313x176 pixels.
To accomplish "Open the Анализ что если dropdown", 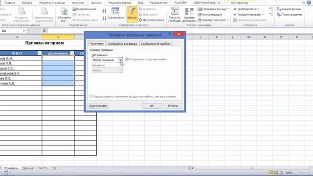I will [228, 20].
